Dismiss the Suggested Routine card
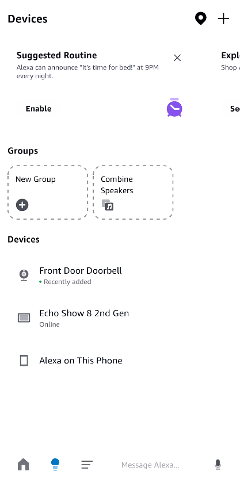The width and height of the screenshot is (240, 498). 177,58
